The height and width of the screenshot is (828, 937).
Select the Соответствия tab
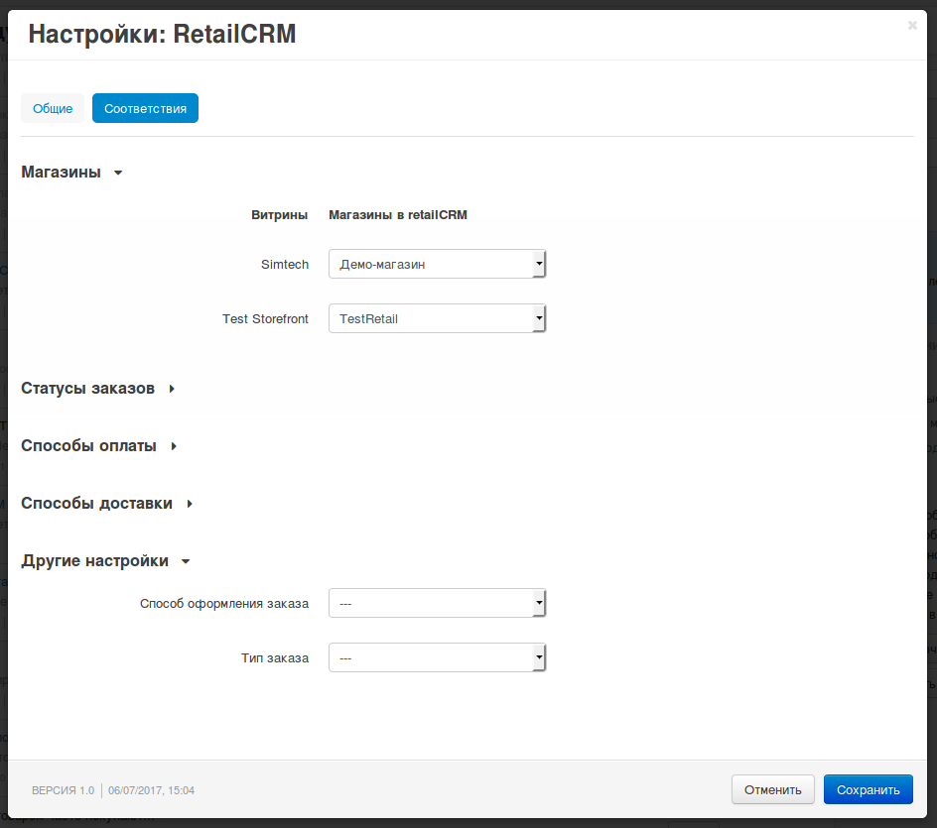point(145,108)
